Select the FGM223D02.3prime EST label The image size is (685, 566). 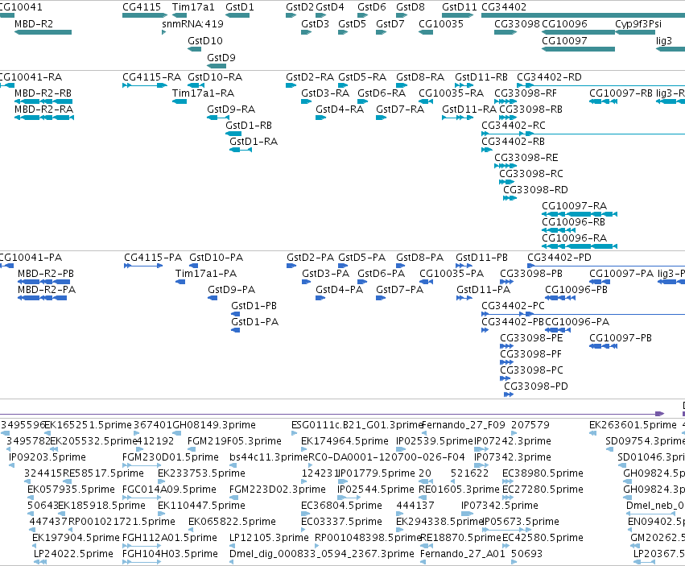click(x=278, y=490)
